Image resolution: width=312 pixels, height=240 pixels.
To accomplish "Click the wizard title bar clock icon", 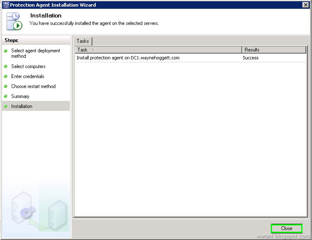I will (6, 5).
